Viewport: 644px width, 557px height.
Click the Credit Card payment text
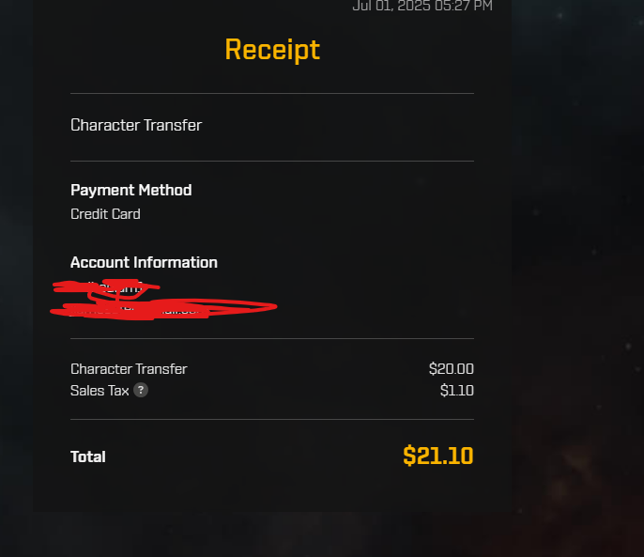click(x=105, y=214)
